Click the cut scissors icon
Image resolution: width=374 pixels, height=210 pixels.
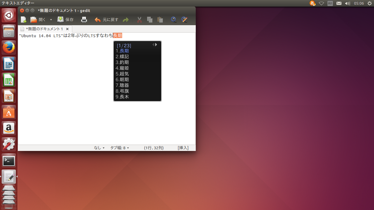[139, 20]
